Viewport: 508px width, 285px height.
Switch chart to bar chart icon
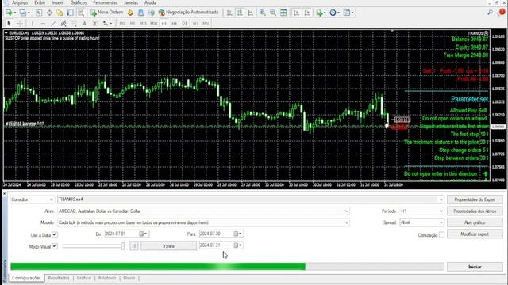(x=229, y=13)
